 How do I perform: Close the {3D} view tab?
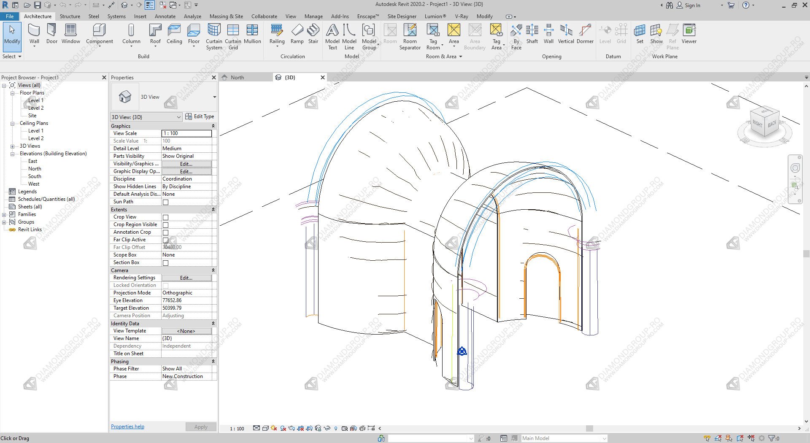(x=323, y=77)
